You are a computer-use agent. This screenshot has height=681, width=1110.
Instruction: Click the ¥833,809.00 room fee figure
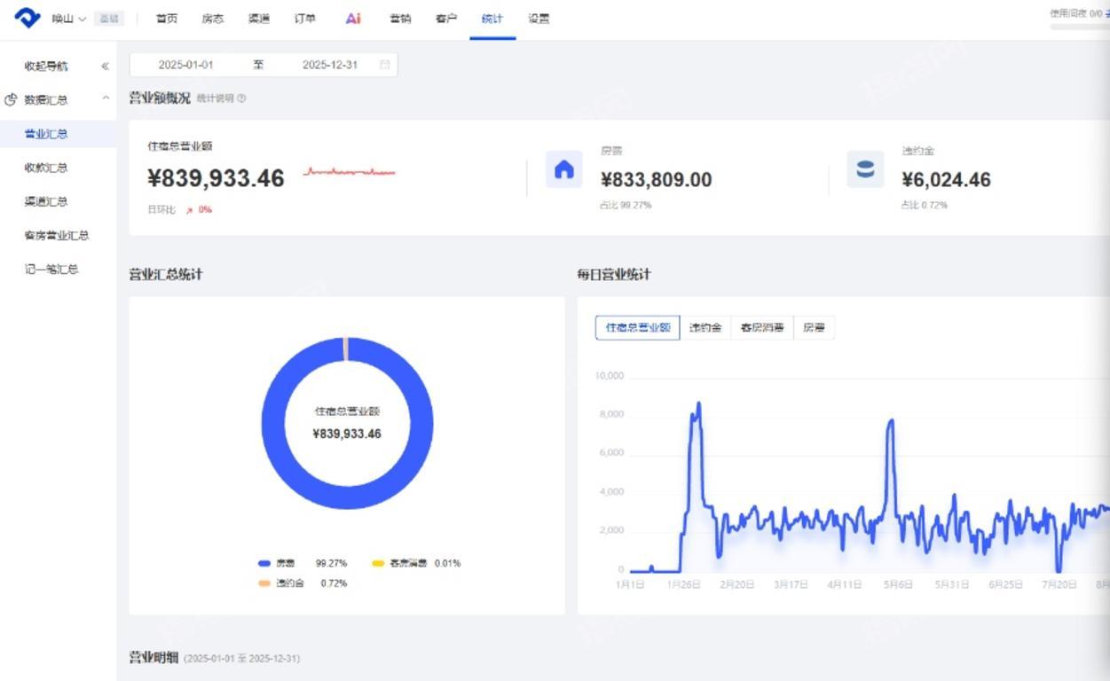tap(656, 180)
